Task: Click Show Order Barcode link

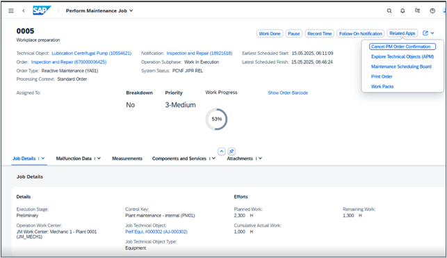Action: point(288,92)
